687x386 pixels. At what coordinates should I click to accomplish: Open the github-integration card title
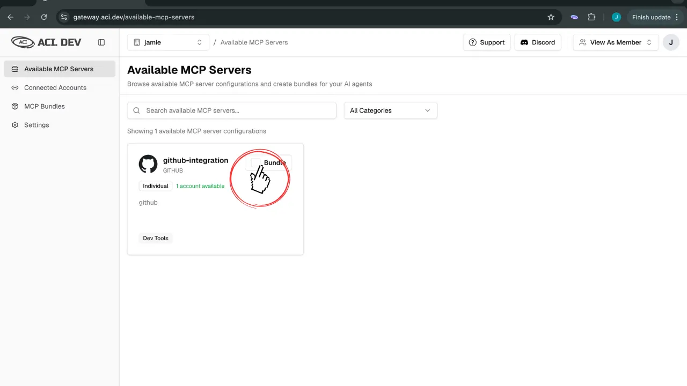195,160
